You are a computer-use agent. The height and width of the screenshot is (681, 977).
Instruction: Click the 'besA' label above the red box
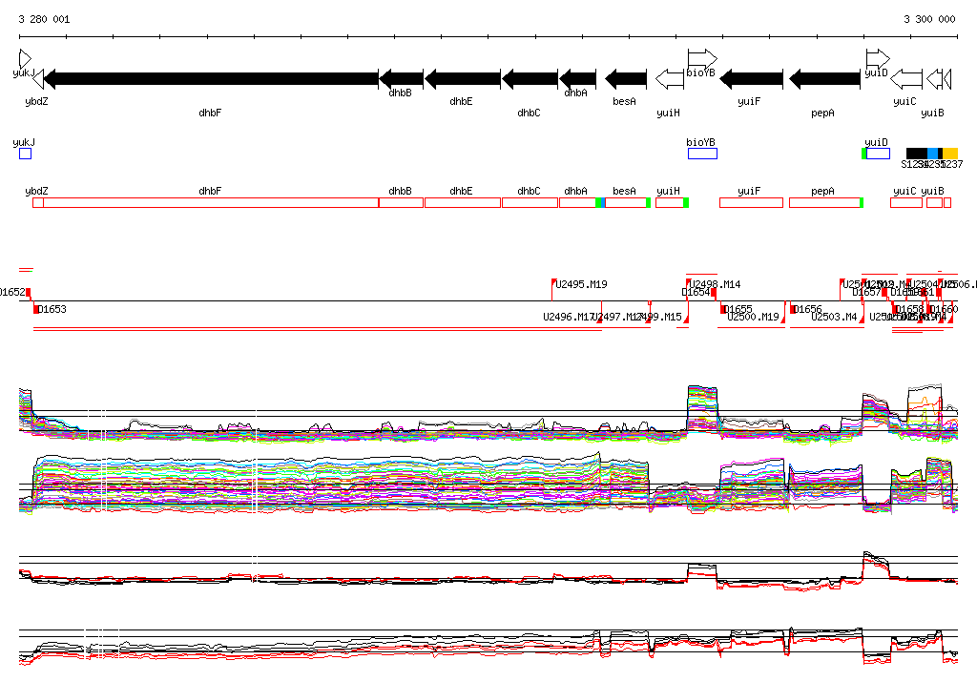click(624, 191)
